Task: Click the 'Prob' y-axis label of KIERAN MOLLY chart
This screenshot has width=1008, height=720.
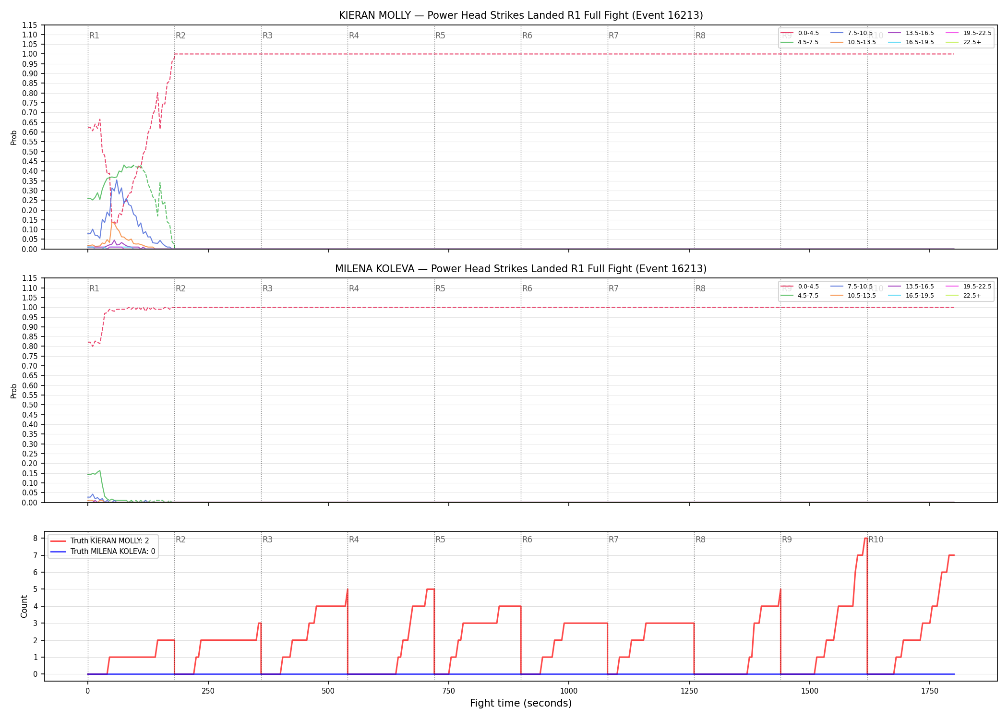Action: pos(14,137)
